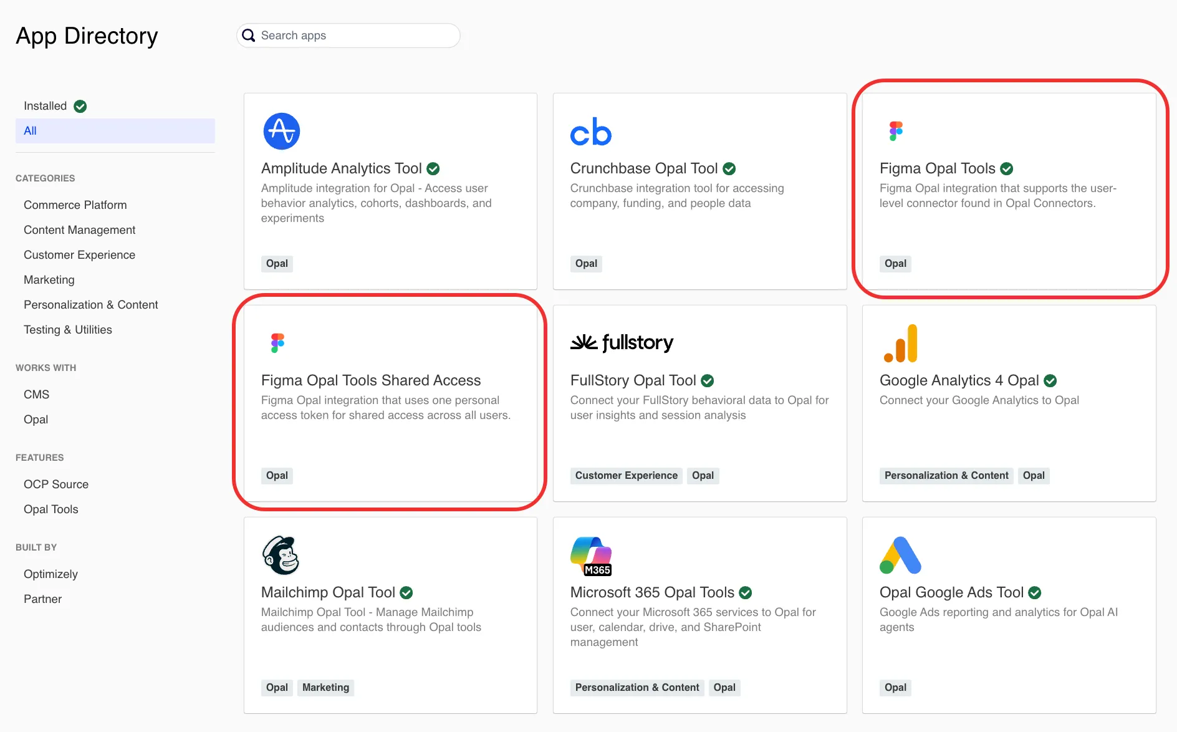Open Mailchimp Opal Tool app title
Image resolution: width=1177 pixels, height=732 pixels.
[x=329, y=592]
